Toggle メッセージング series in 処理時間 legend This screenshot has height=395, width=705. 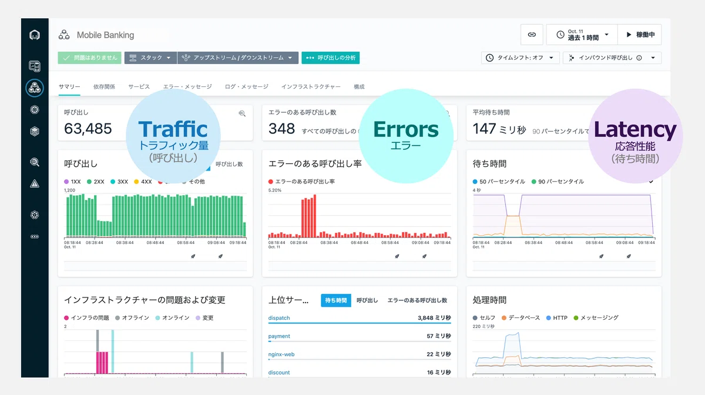[x=596, y=318]
